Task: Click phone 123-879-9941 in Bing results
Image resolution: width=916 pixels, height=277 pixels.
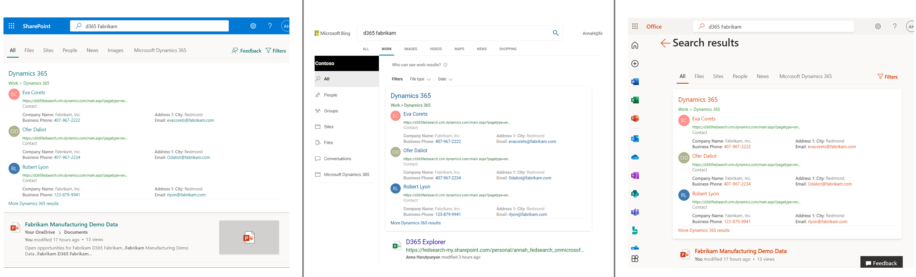Action: pyautogui.click(x=448, y=214)
